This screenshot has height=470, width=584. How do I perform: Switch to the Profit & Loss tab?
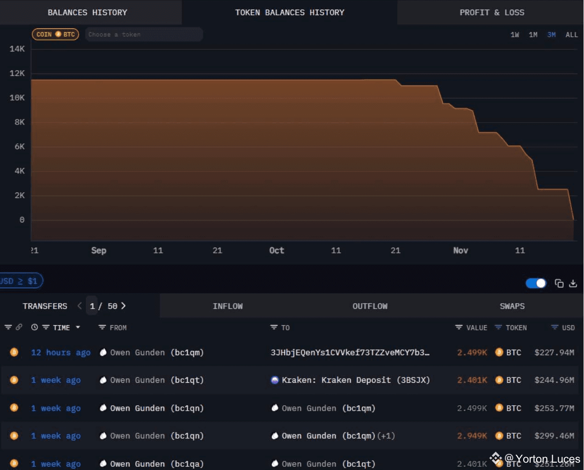pos(492,12)
